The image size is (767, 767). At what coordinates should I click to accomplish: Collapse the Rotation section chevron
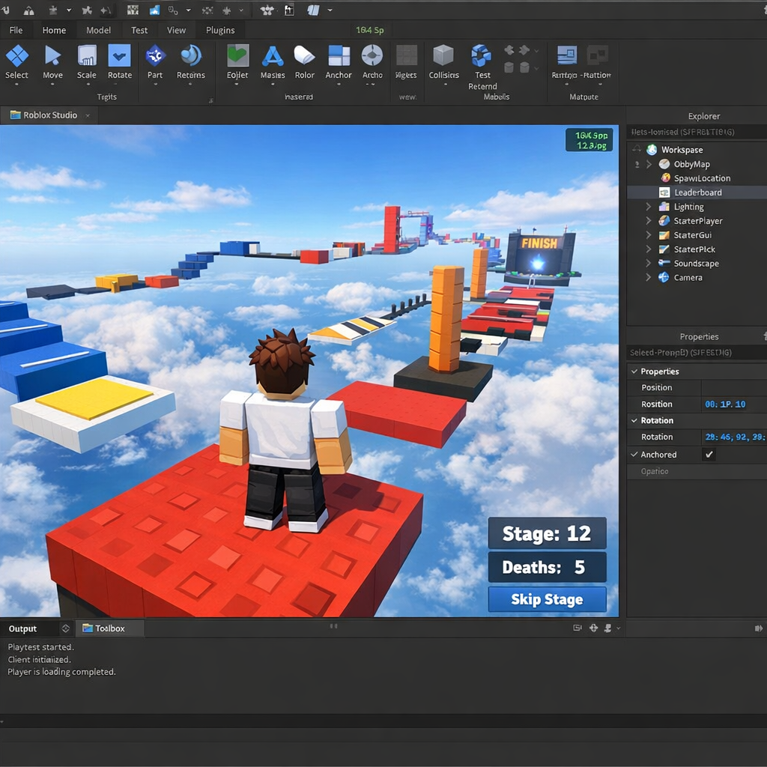[634, 420]
